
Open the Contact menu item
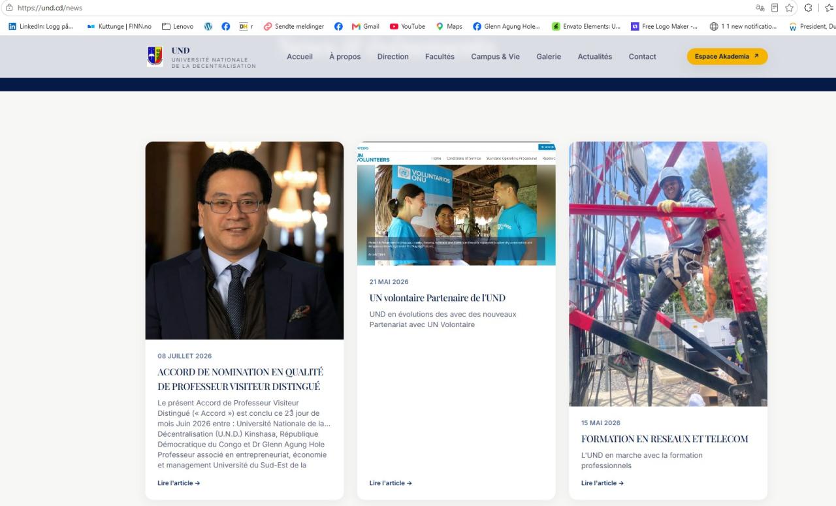(x=643, y=57)
